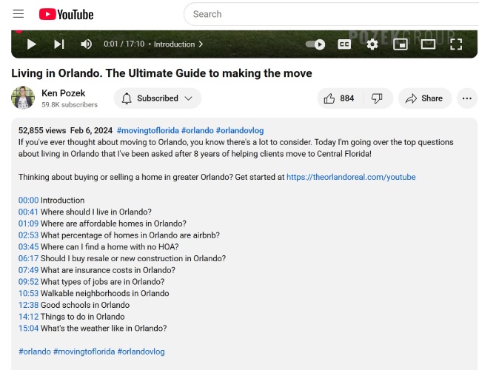Click the Feb 6, 2024 upload date
The width and height of the screenshot is (479, 370).
pos(91,131)
